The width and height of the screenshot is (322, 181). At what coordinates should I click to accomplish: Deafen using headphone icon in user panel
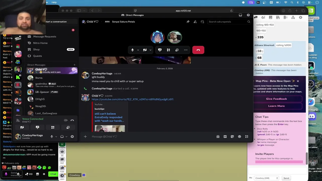click(62, 137)
